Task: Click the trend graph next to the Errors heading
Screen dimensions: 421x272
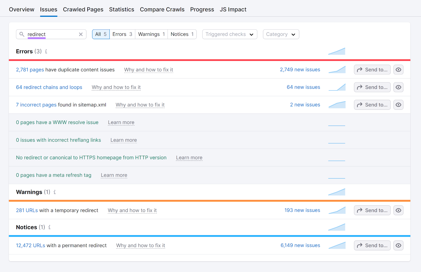Action: tap(337, 51)
